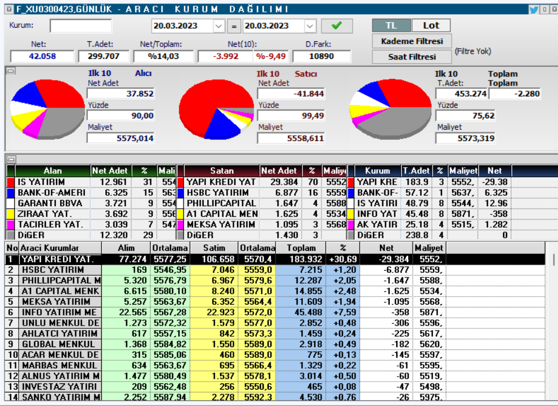Sort by Toplam column header

(301, 248)
